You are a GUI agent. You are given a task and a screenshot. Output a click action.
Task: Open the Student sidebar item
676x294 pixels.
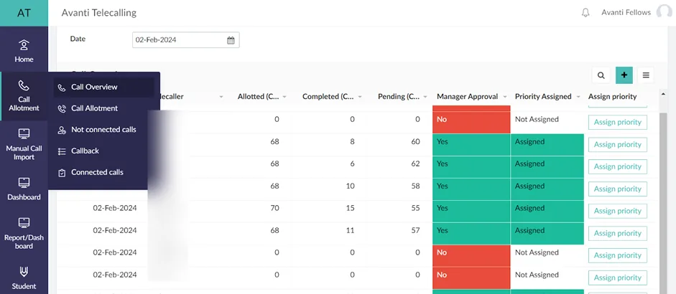(24, 278)
